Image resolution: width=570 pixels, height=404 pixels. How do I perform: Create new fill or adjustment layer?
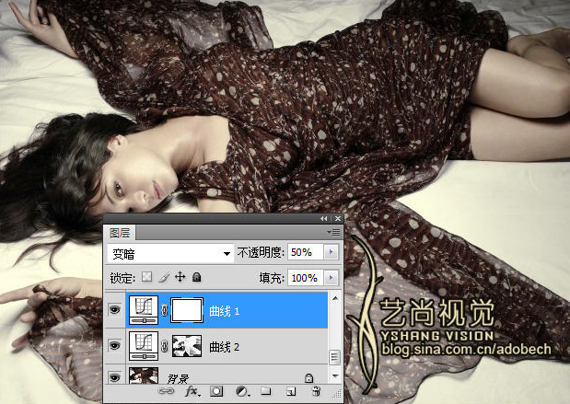point(242,391)
